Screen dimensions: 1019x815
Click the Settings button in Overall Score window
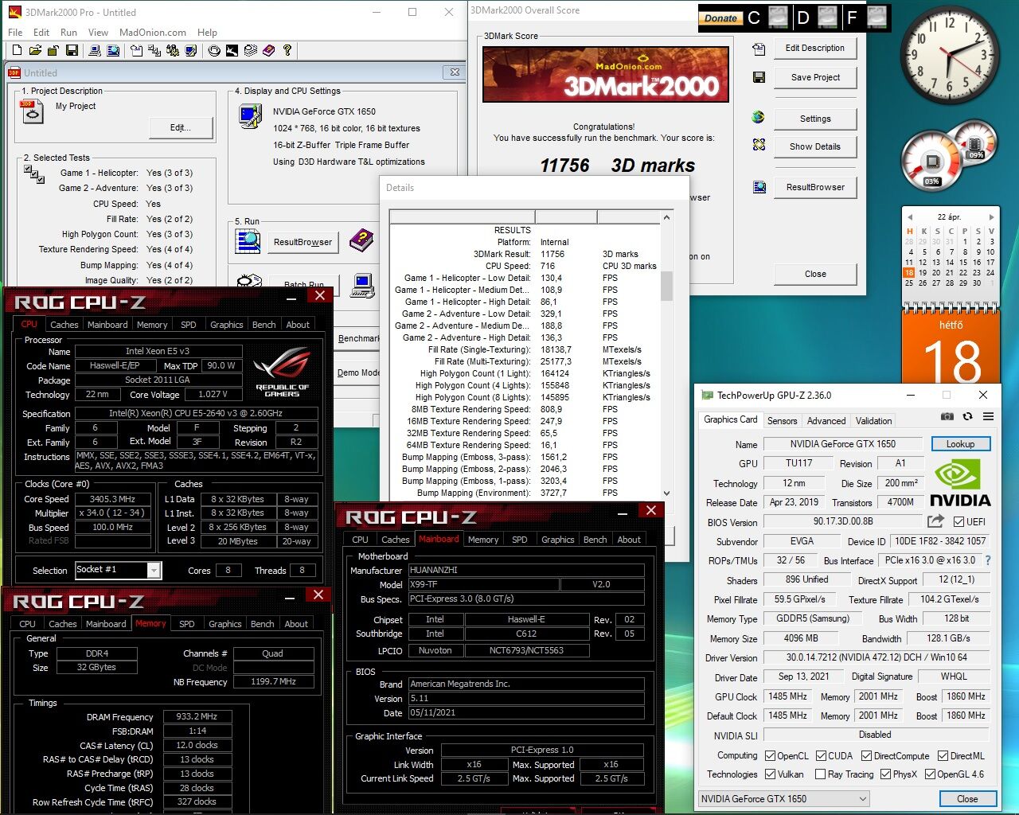[815, 119]
